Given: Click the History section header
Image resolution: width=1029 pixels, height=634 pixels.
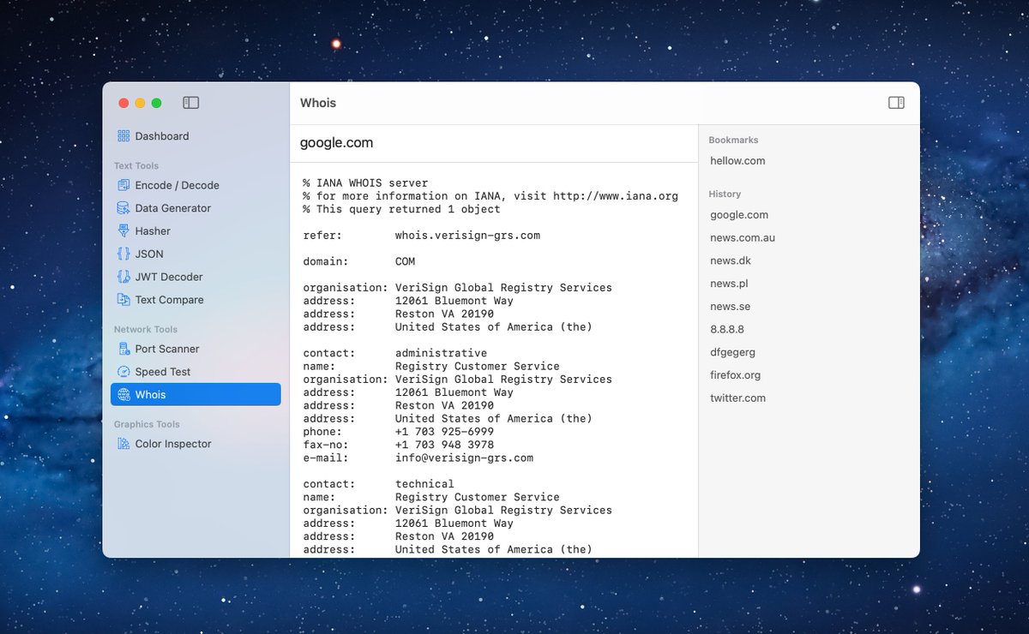Looking at the screenshot, I should click(x=725, y=194).
